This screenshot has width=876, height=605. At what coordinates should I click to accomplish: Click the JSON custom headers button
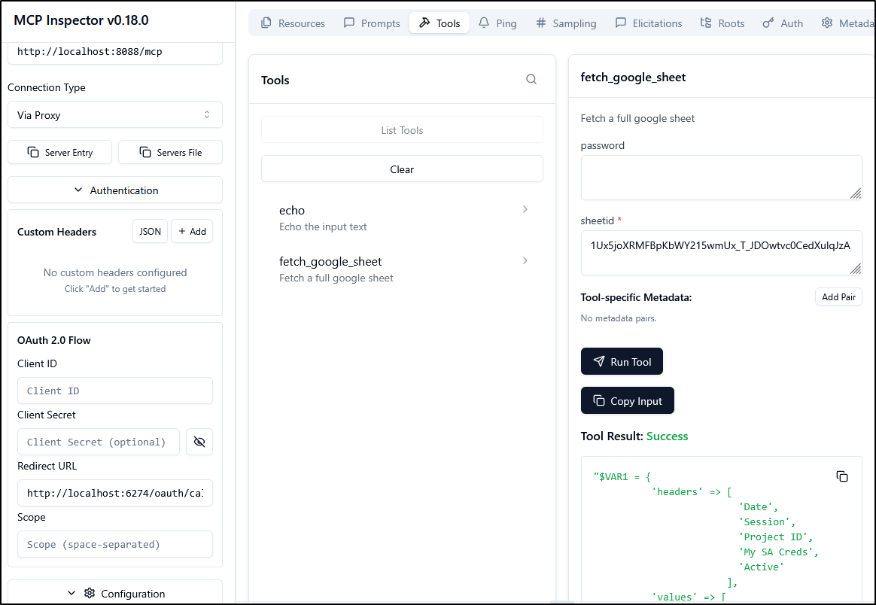tap(151, 232)
